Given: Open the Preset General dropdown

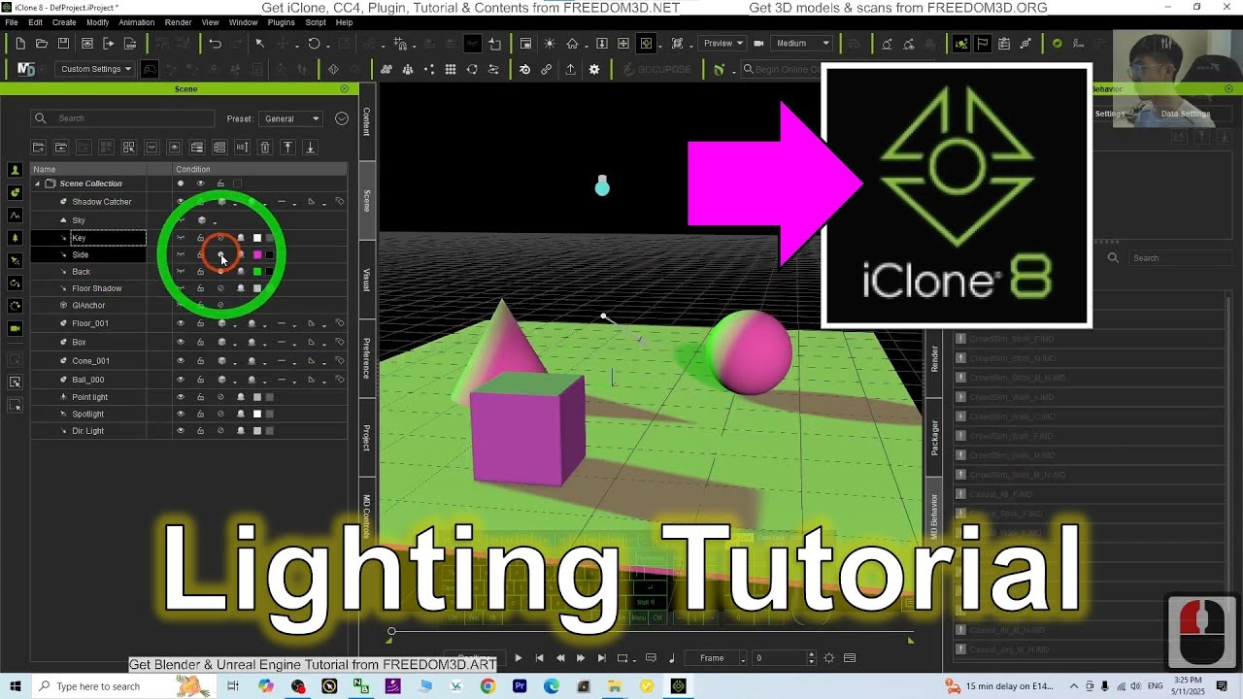Looking at the screenshot, I should pos(292,118).
